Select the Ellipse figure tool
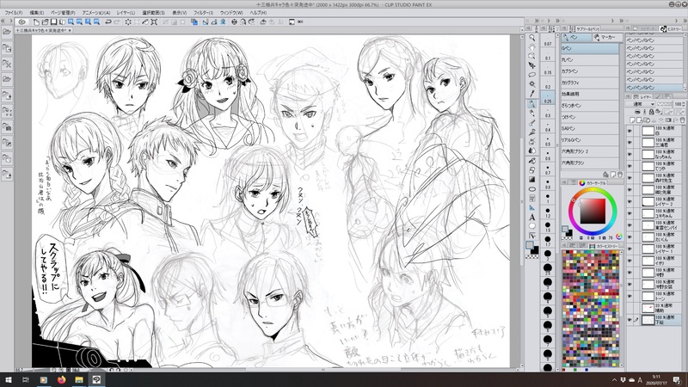688x387 pixels. pyautogui.click(x=531, y=189)
